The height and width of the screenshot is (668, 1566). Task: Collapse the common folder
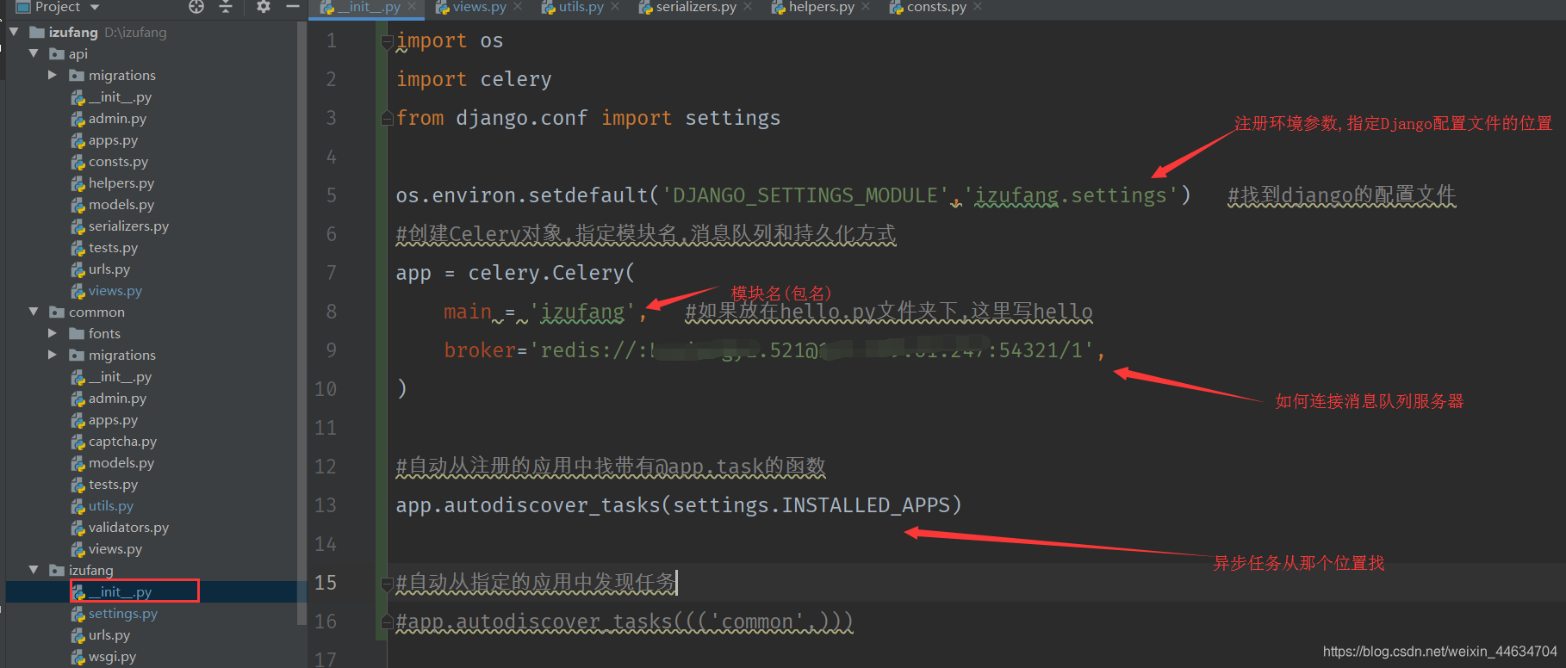(x=34, y=312)
